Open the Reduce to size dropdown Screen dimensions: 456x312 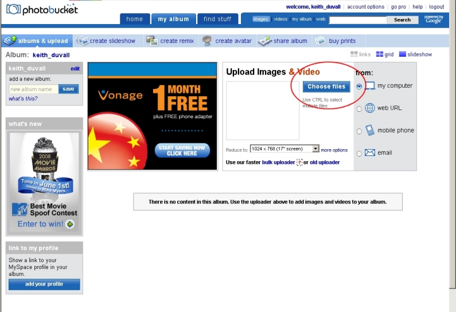tap(315, 149)
